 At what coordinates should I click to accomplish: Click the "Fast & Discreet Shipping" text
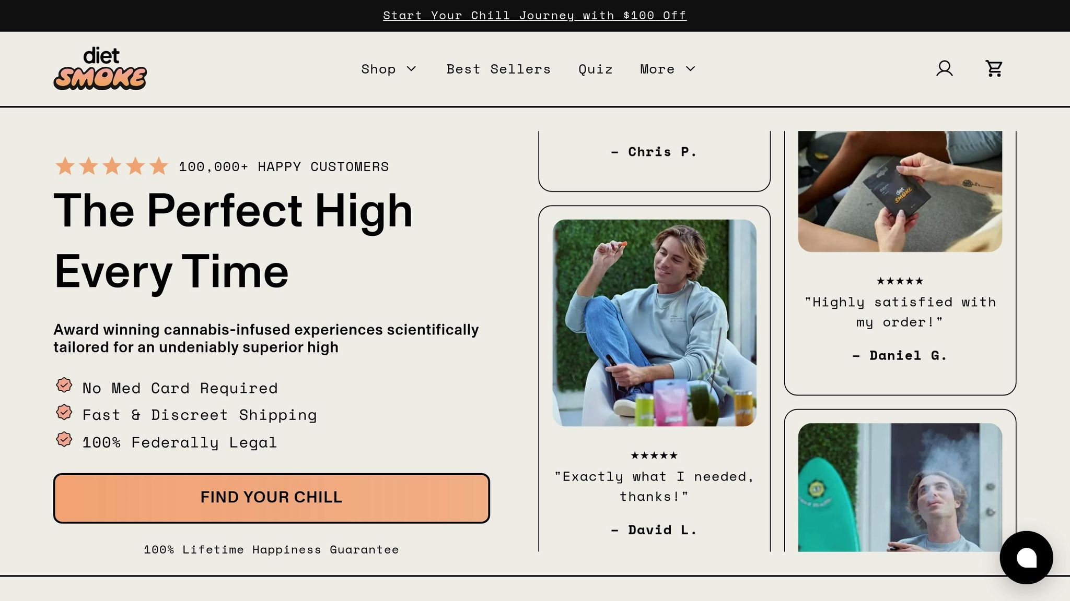coord(200,415)
